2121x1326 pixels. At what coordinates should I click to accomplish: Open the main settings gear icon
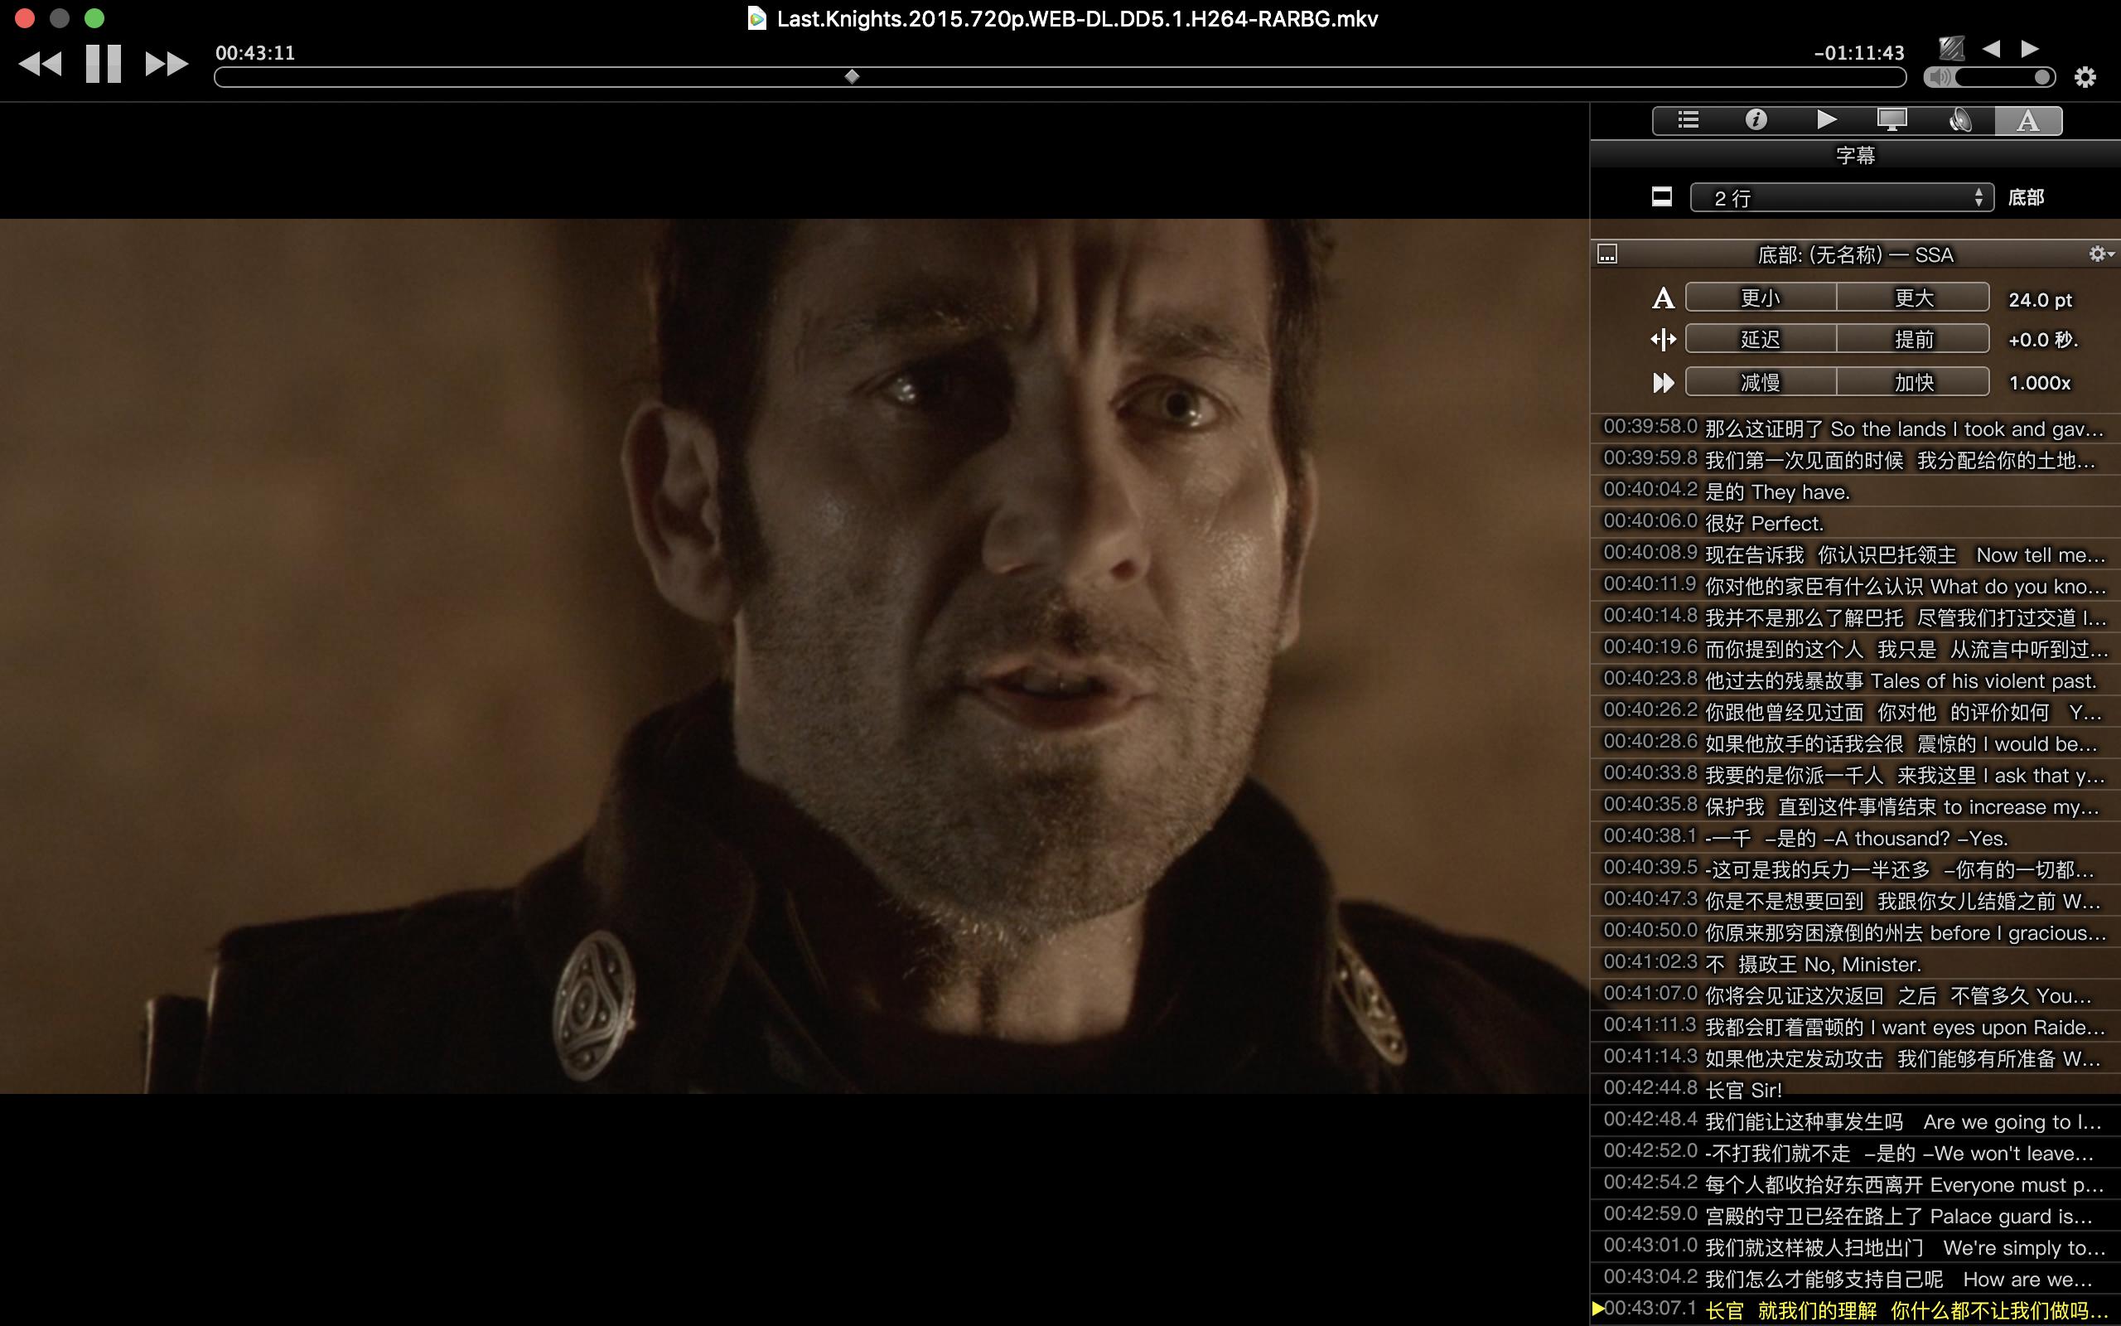pos(2085,77)
